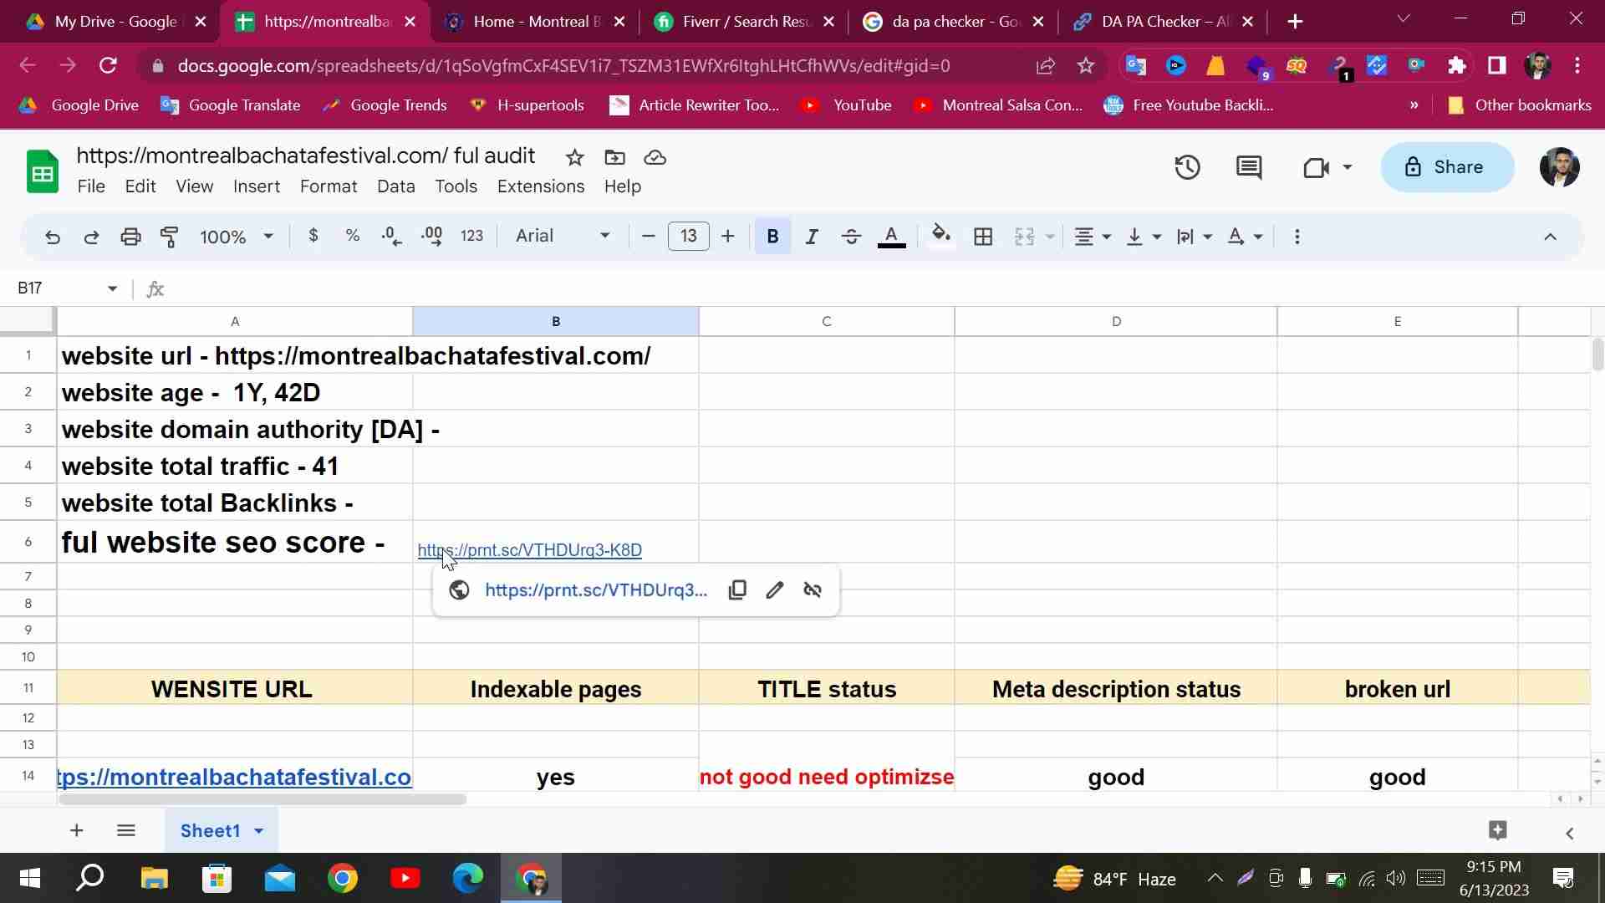This screenshot has height=903, width=1605.
Task: Open the borders tool
Action: 983,237
